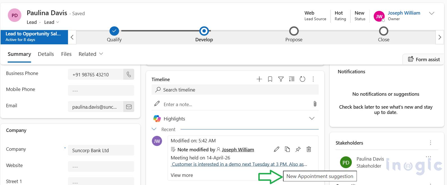Move process stages right with arrow
Image resolution: width=447 pixels, height=185 pixels.
tap(440, 37)
